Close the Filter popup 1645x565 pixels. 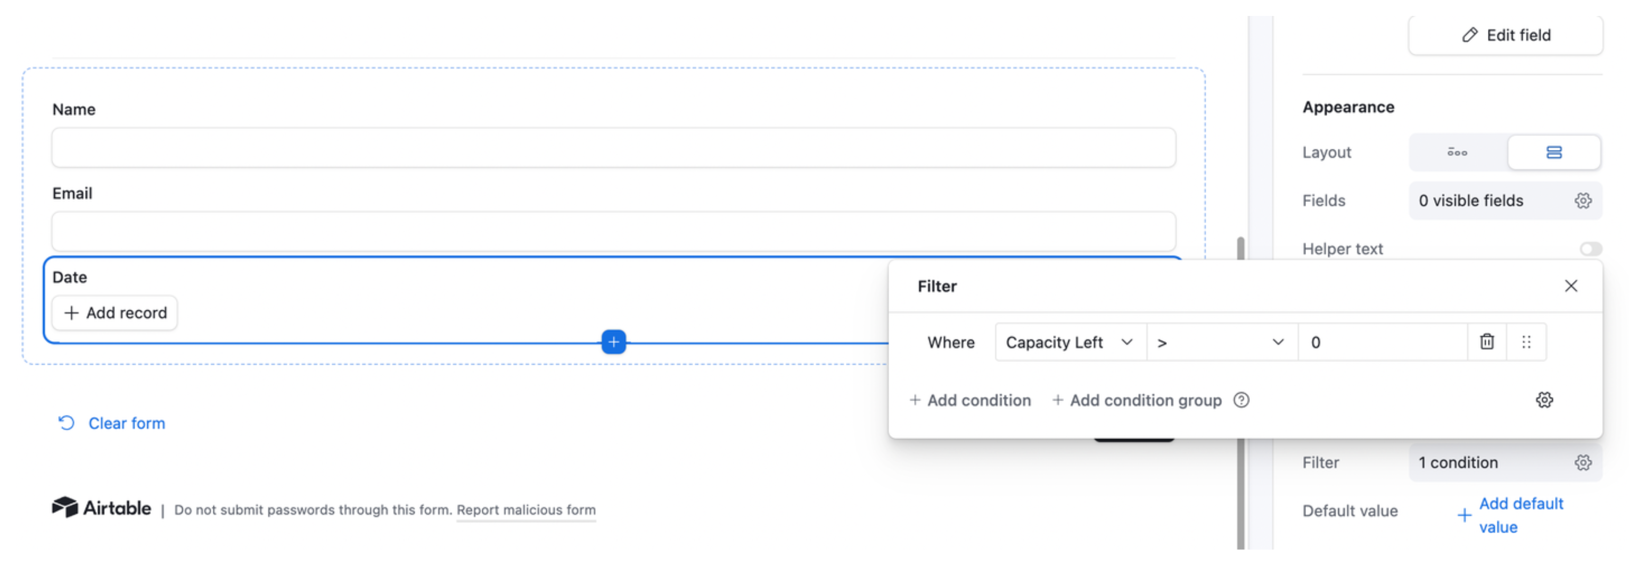pos(1571,285)
